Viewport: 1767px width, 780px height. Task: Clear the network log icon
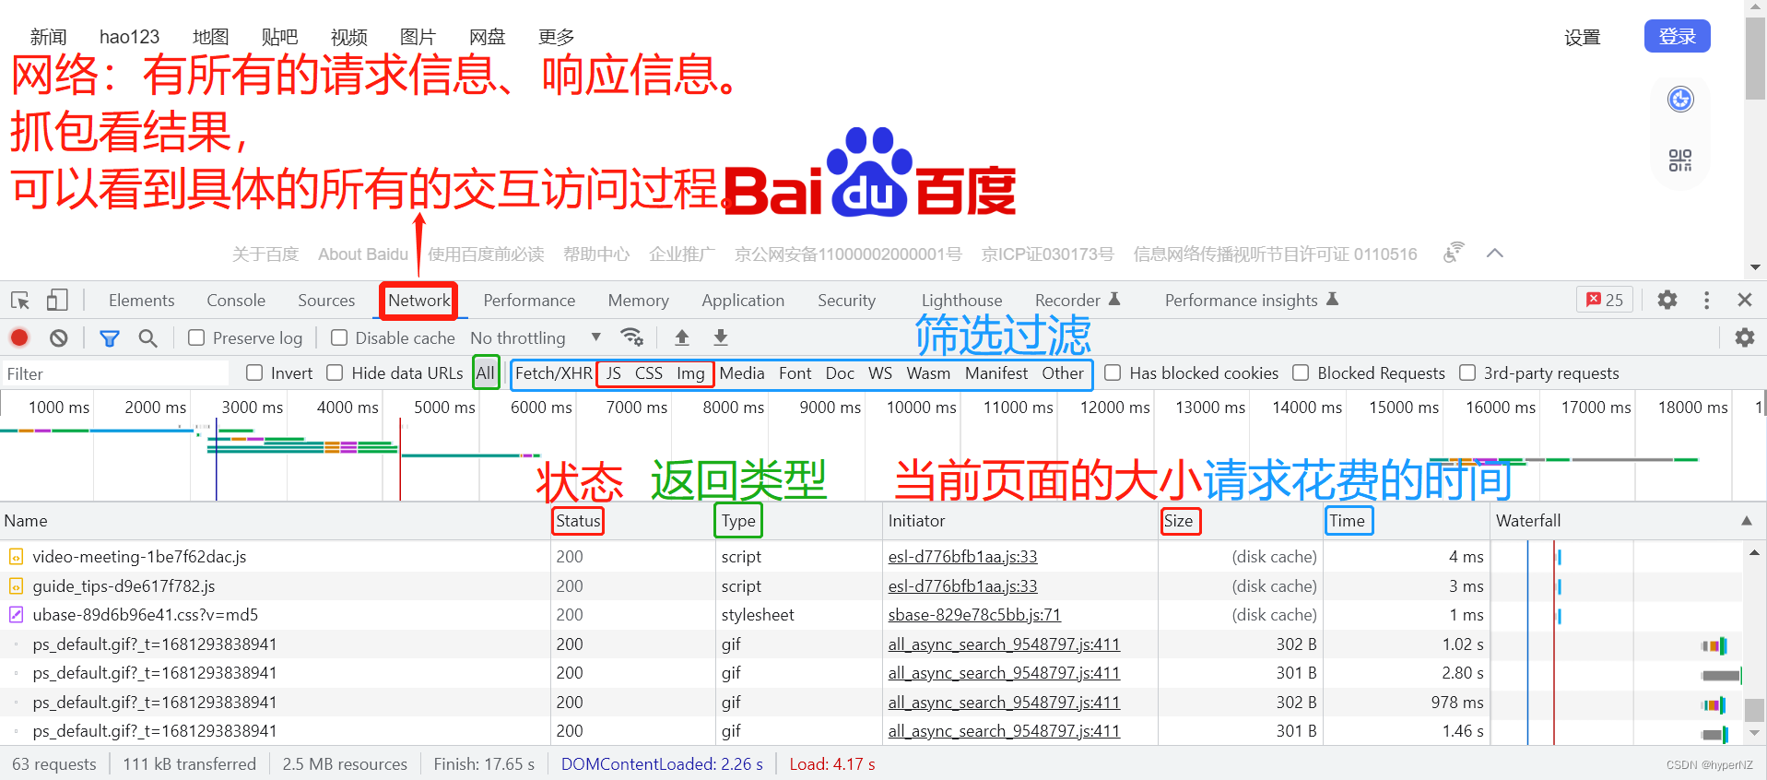59,338
